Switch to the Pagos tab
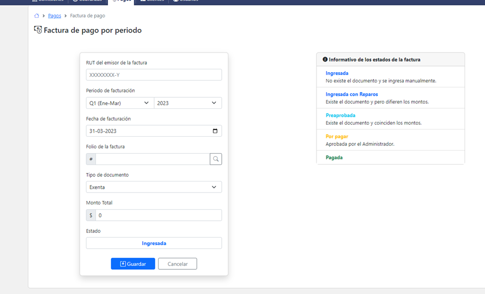Viewport: 485px width, 294px height. [x=121, y=1]
